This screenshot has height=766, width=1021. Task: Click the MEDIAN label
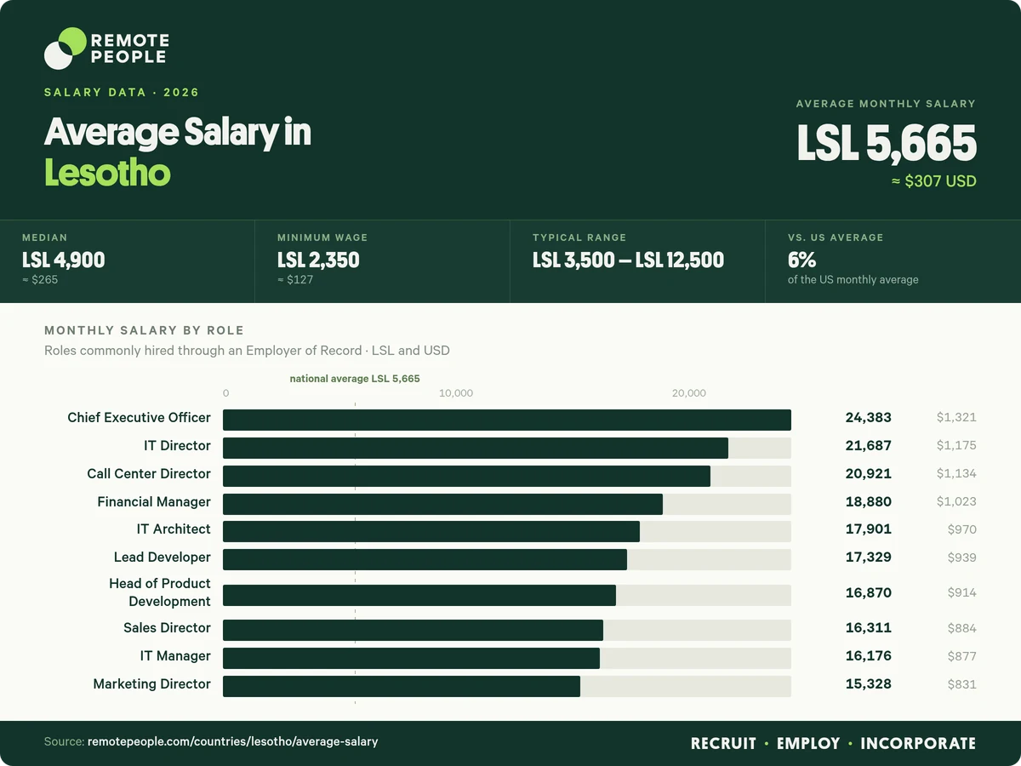(44, 237)
